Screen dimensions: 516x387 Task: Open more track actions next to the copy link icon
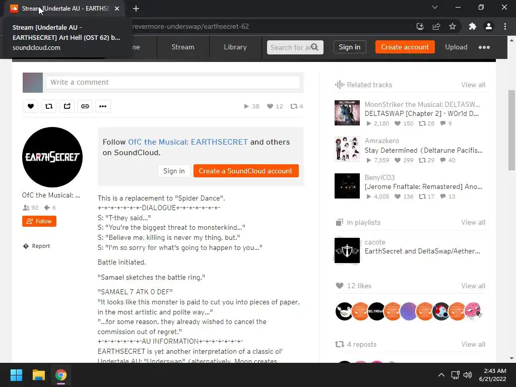click(x=103, y=106)
